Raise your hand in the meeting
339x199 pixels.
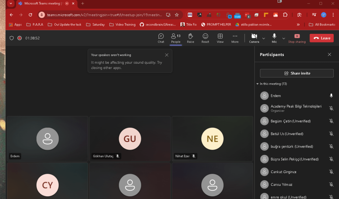pos(190,38)
